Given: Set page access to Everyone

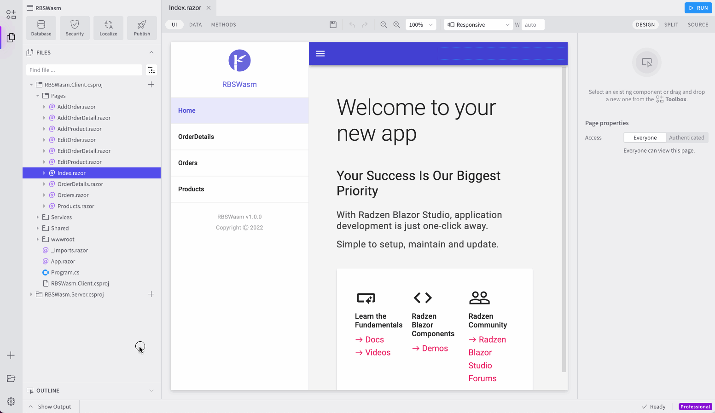Looking at the screenshot, I should click(645, 138).
